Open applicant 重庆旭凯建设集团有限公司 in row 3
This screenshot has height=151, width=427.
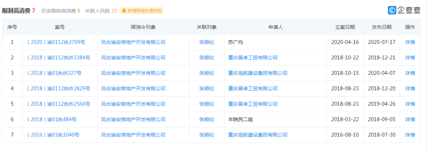tap(258, 73)
